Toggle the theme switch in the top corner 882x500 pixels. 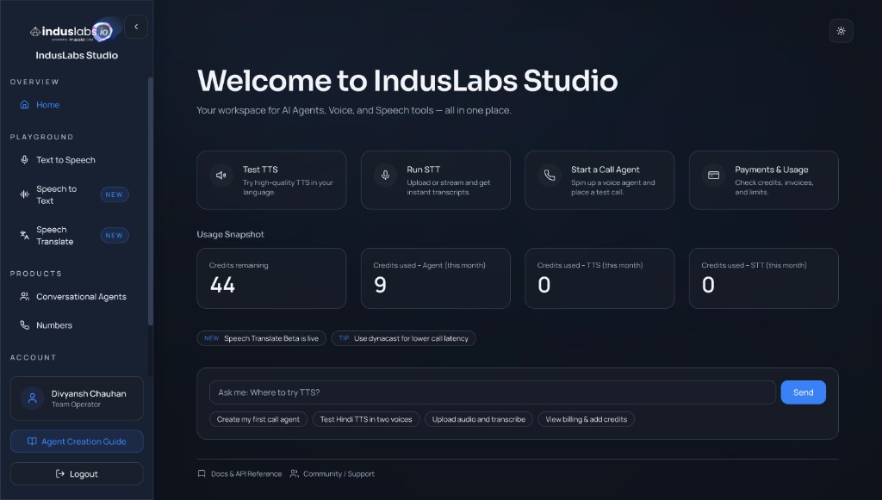pyautogui.click(x=841, y=30)
